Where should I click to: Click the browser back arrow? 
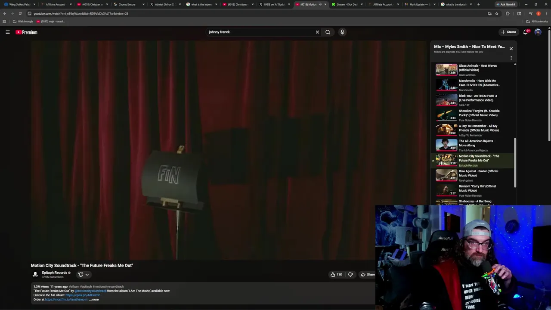tap(5, 13)
